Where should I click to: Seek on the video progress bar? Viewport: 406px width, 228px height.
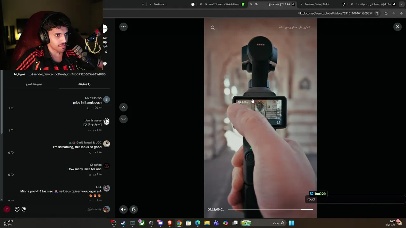tap(270, 209)
